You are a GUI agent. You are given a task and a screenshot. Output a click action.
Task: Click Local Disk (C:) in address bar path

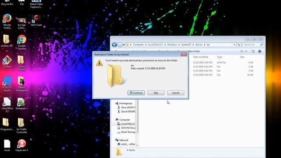[155, 45]
